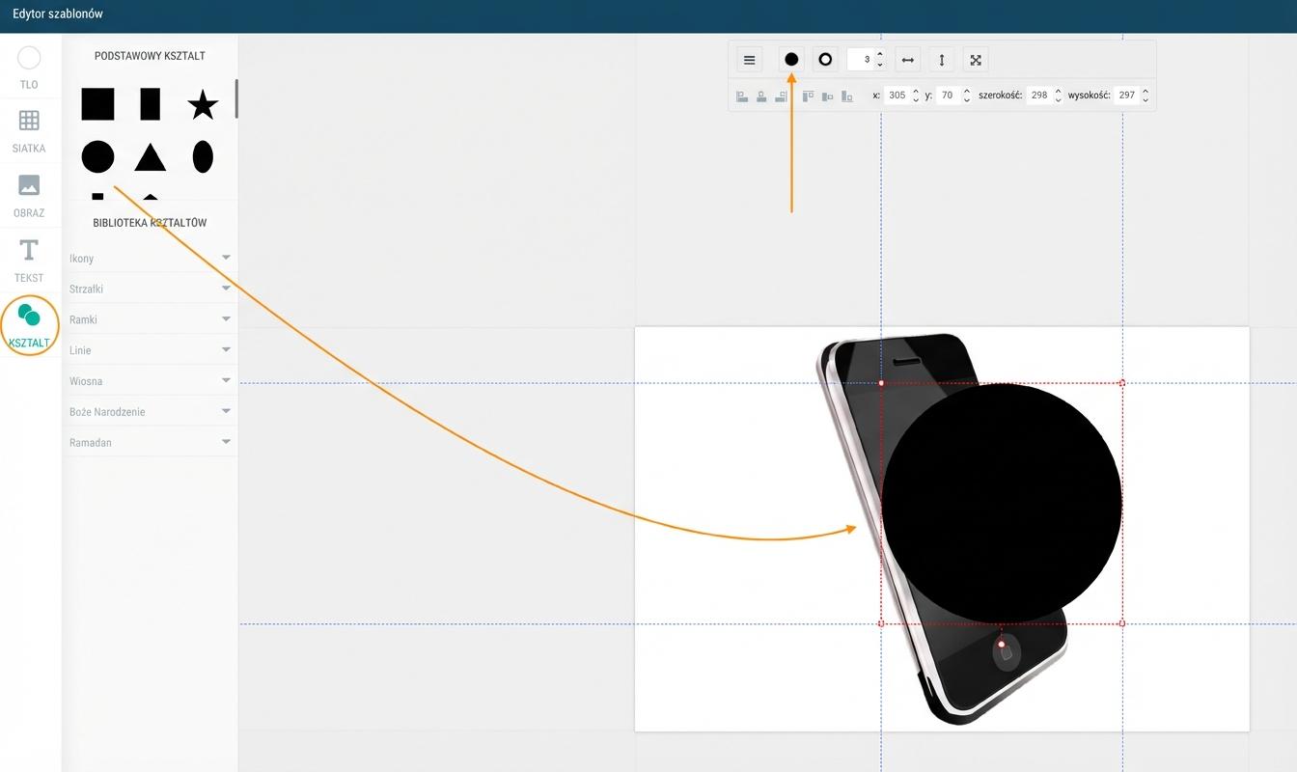The image size is (1297, 772).
Task: Expand the Wiosna shape library
Action: click(150, 381)
